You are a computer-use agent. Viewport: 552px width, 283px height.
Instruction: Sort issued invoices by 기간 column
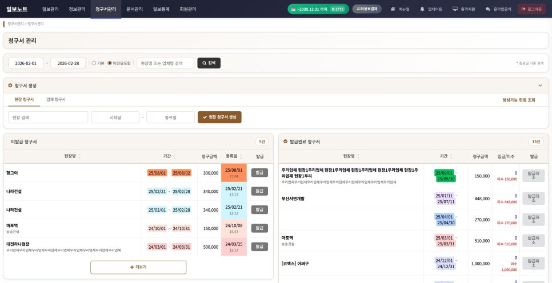pos(451,156)
